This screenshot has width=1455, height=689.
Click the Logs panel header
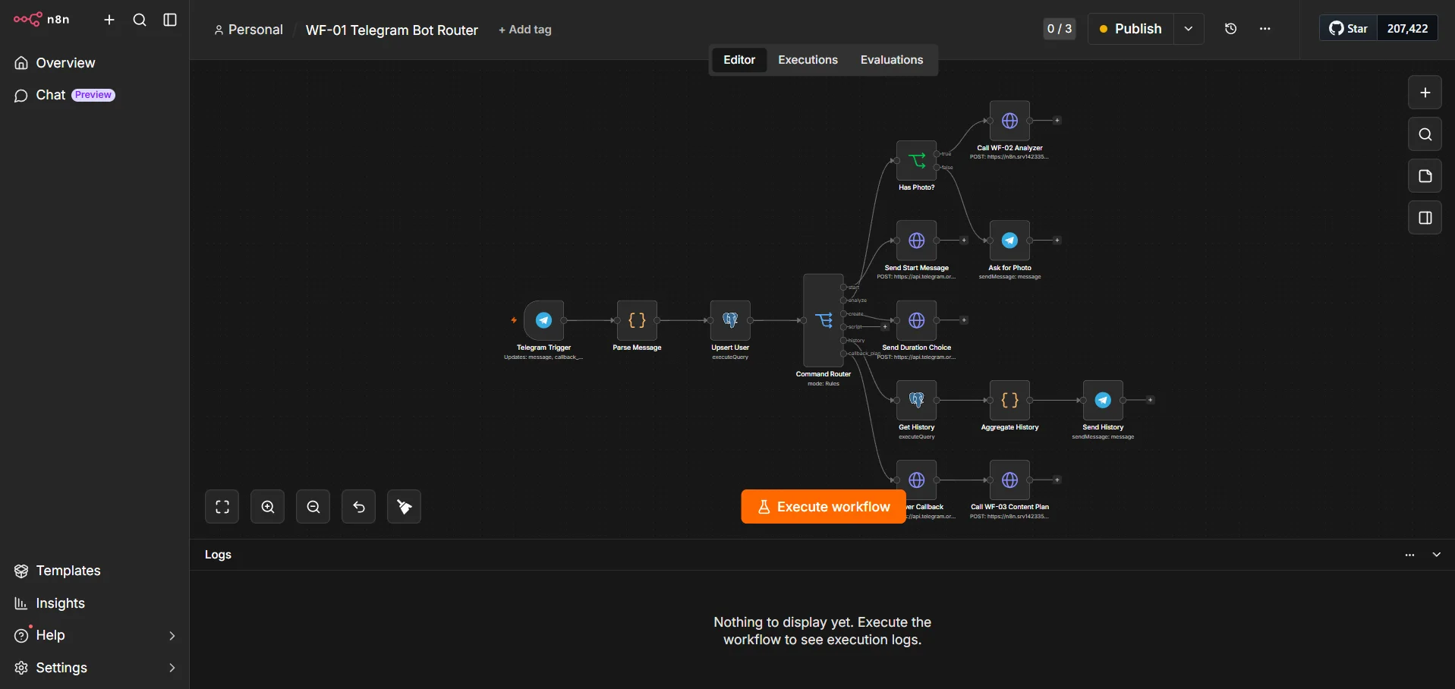pyautogui.click(x=822, y=555)
